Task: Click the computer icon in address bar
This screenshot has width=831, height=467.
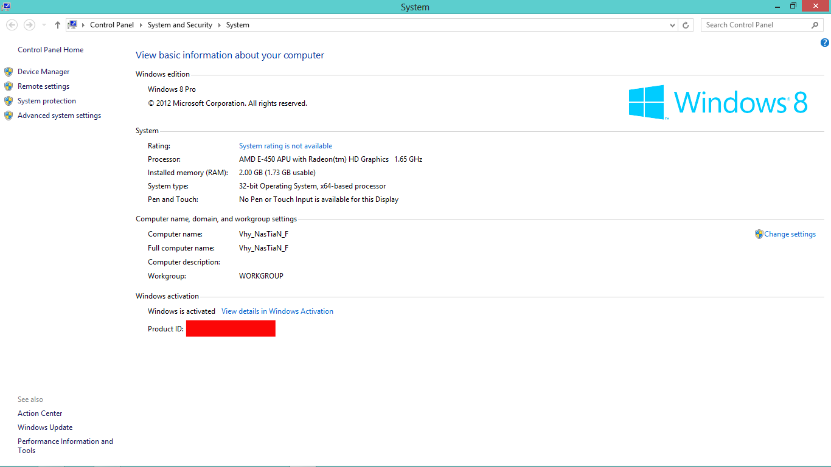Action: tap(73, 25)
